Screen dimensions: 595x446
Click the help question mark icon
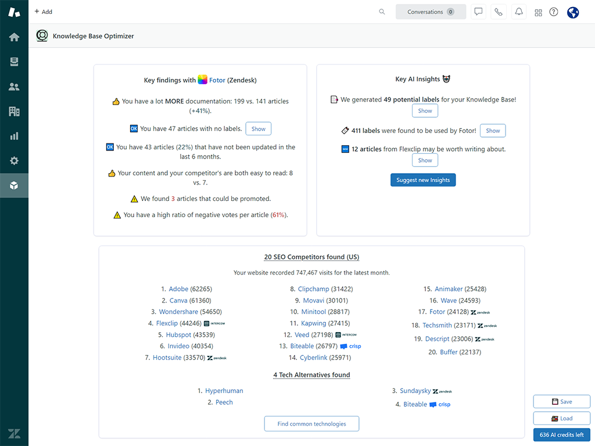pyautogui.click(x=553, y=12)
